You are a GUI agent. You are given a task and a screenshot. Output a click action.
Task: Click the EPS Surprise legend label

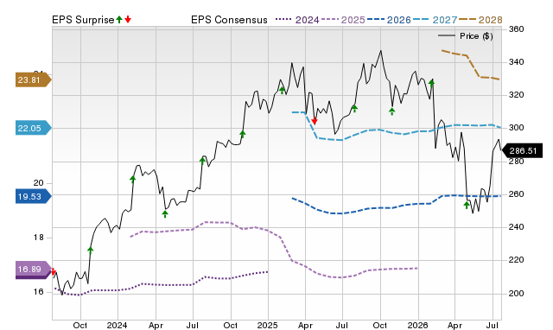[83, 20]
